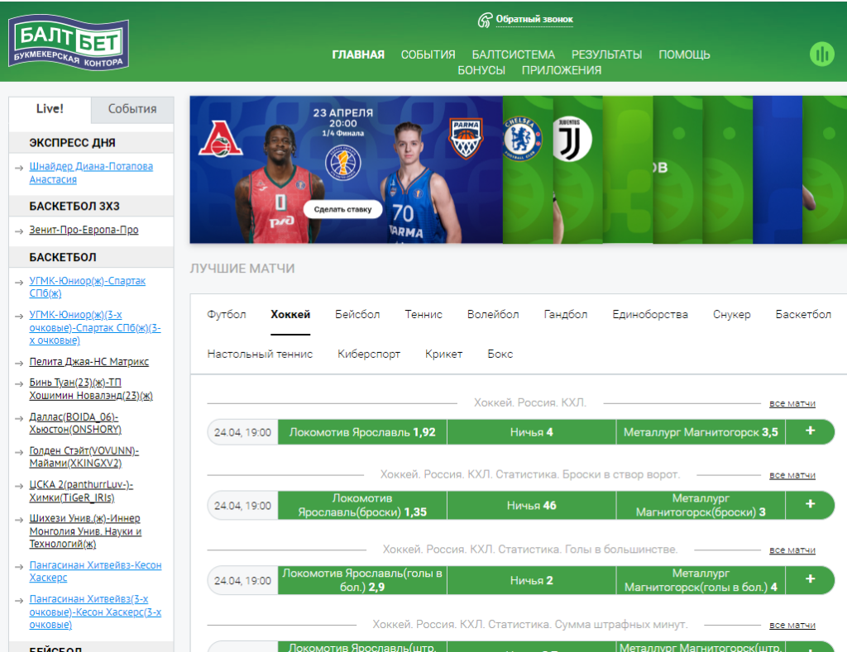The width and height of the screenshot is (847, 652).
Task: Click arrow icon beside Даллас(BOIDA_06)-Хьюстон
Action: (x=19, y=418)
